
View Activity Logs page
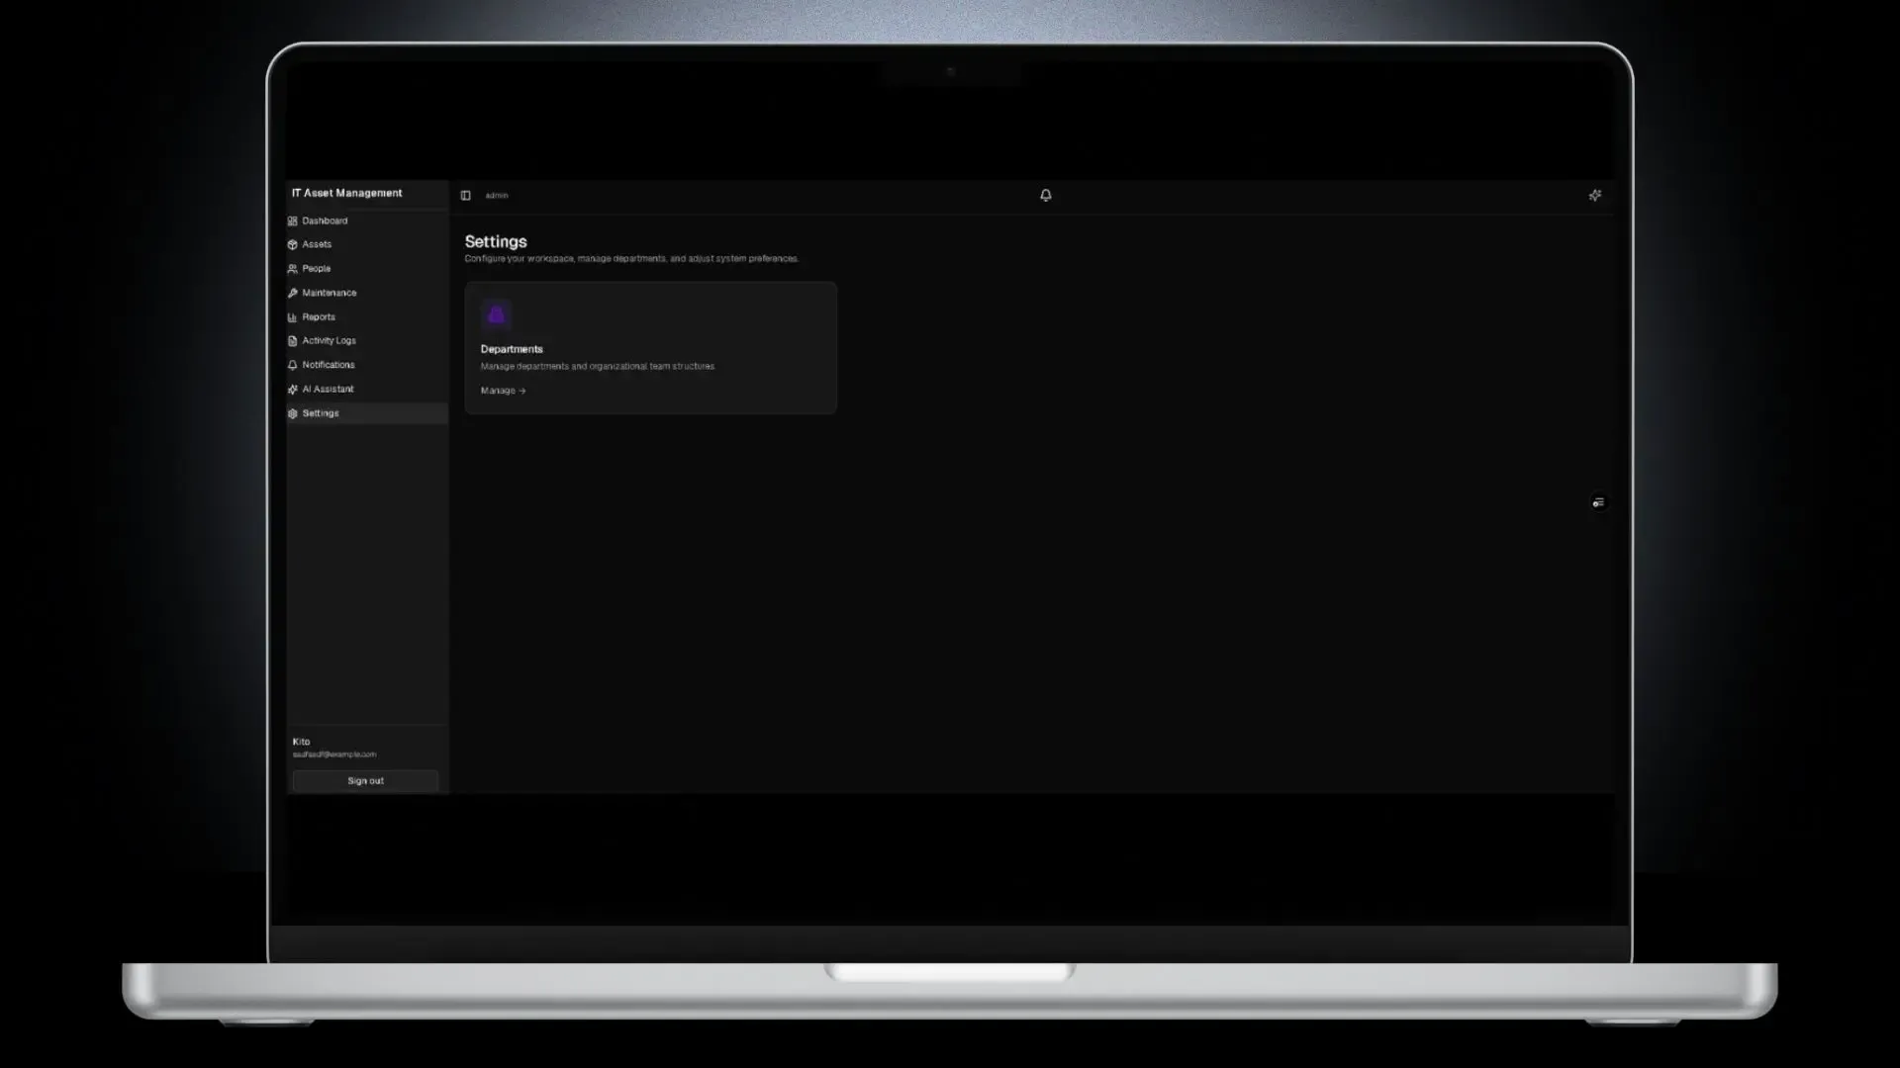367,341
